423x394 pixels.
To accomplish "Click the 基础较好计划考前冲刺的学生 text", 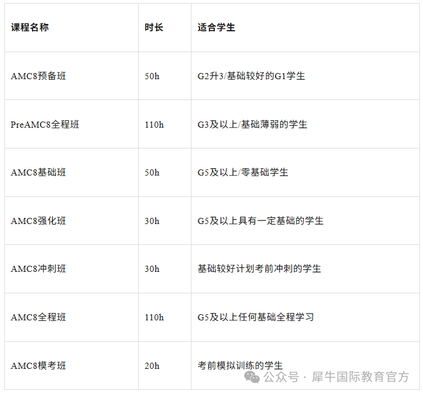I will point(259,269).
